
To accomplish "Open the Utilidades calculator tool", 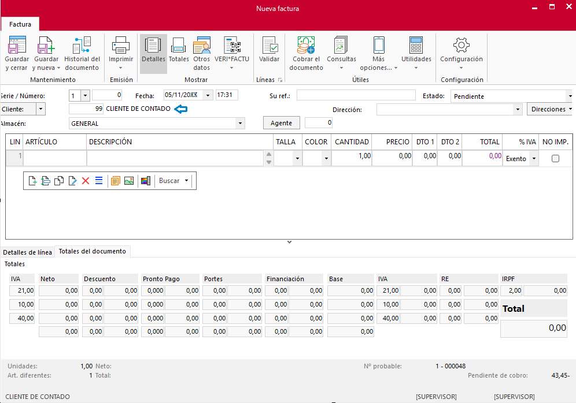I will coord(416,46).
